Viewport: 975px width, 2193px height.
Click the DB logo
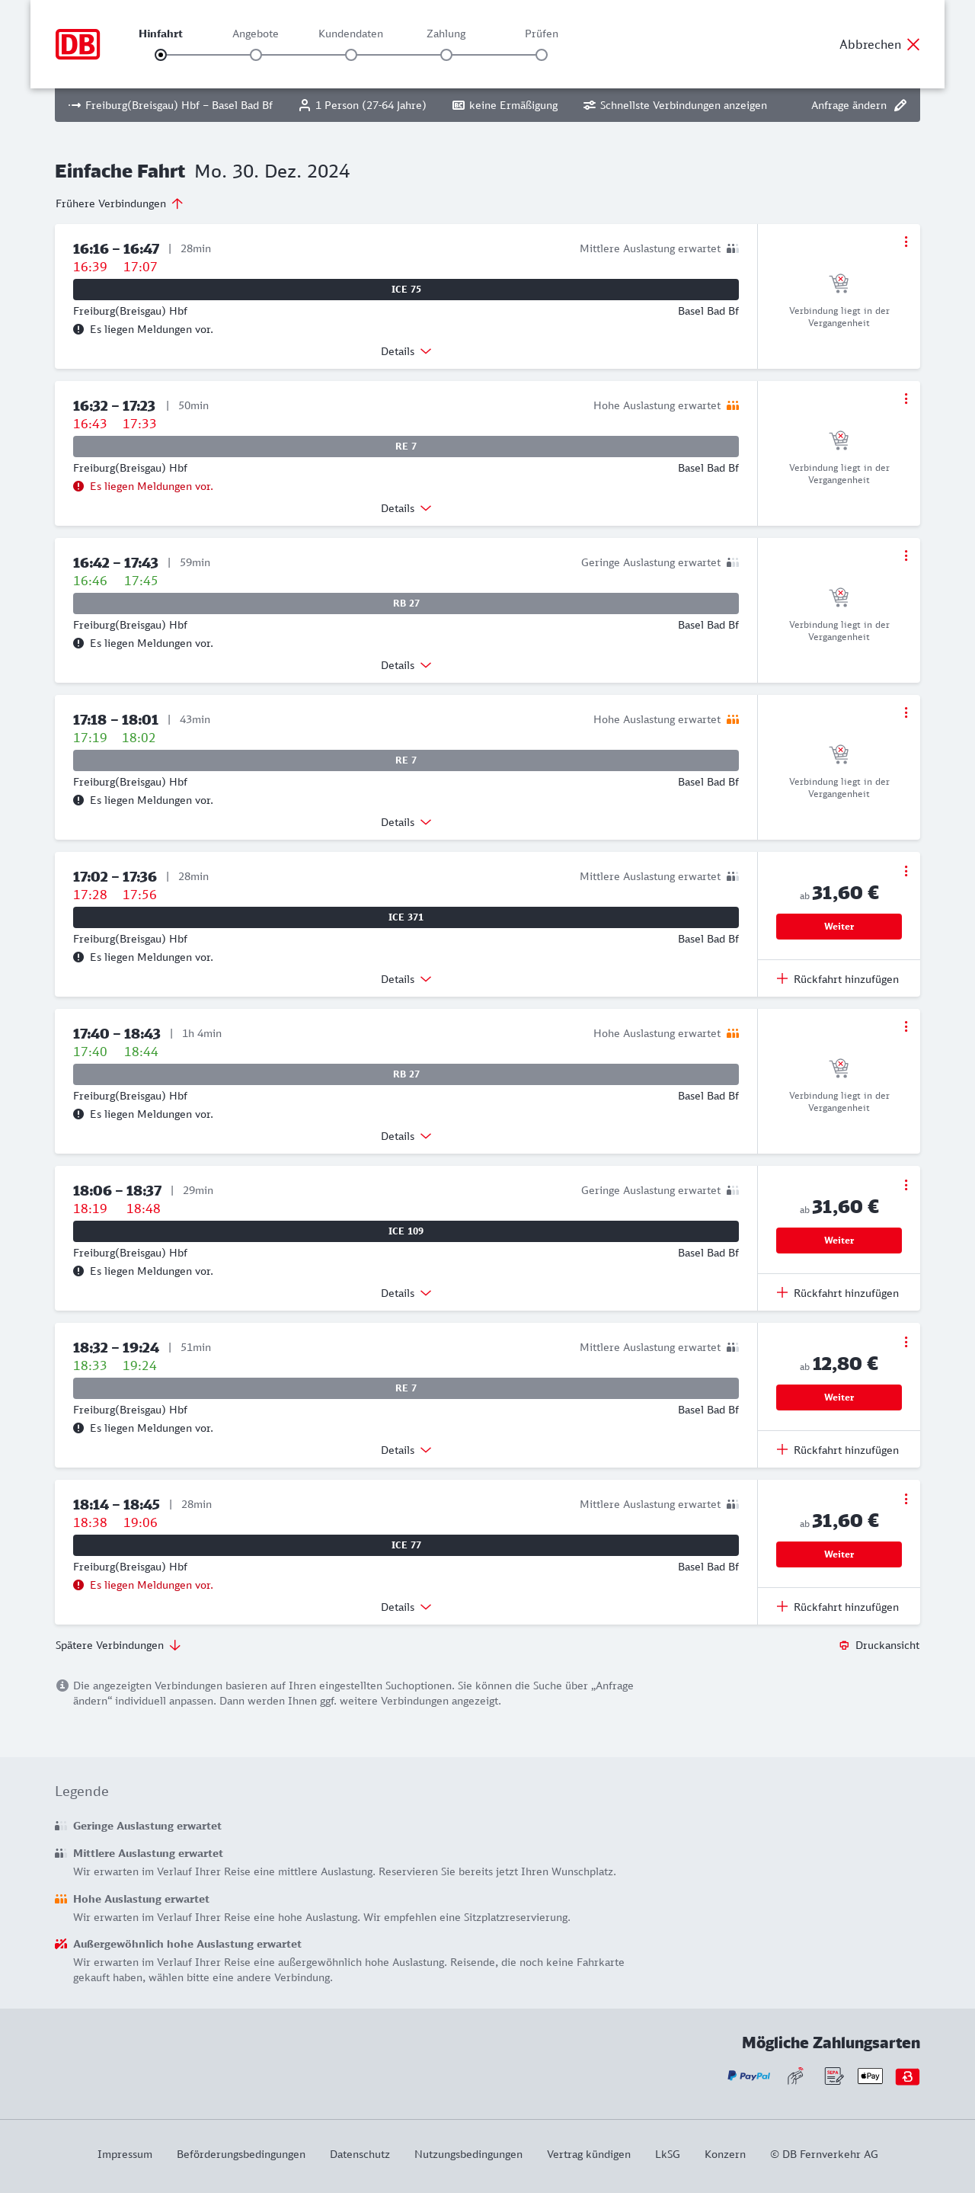click(78, 44)
